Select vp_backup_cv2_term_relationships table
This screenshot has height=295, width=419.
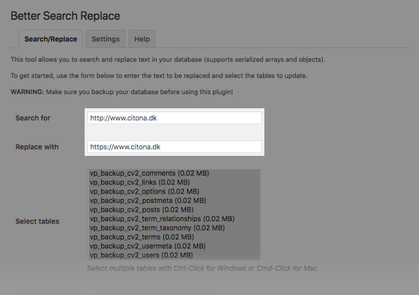coord(174,219)
